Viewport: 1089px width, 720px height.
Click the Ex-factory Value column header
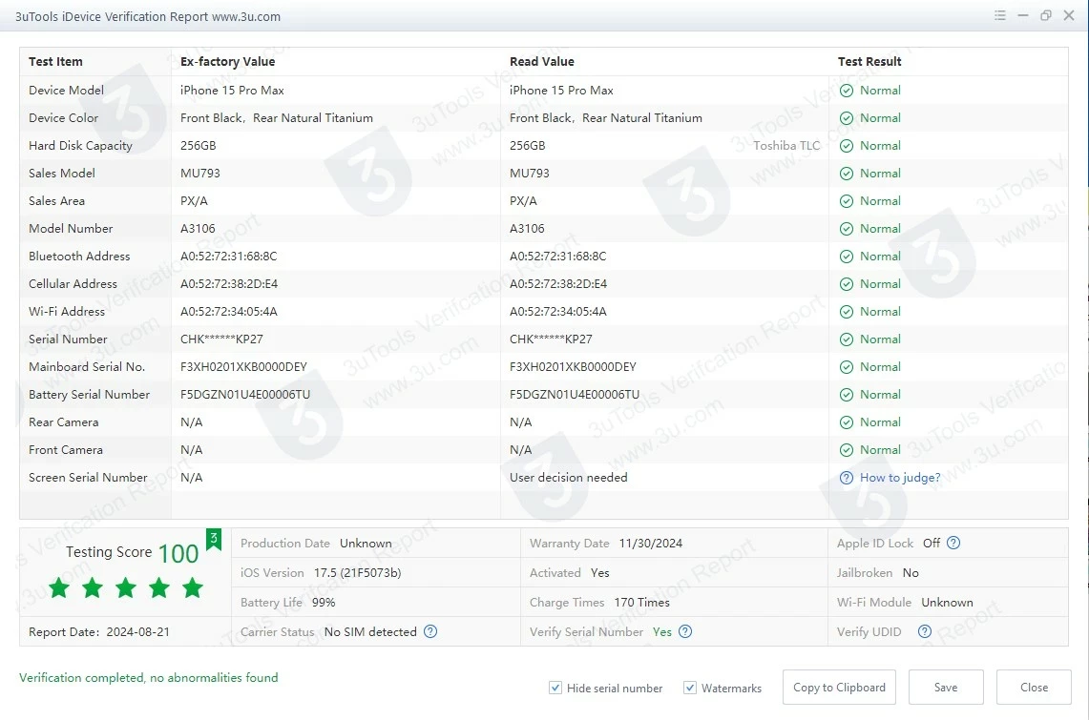228,62
